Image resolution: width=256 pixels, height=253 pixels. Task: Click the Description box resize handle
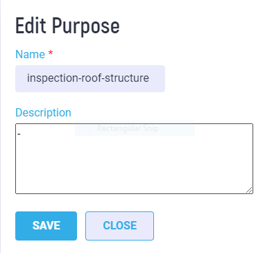(249, 190)
